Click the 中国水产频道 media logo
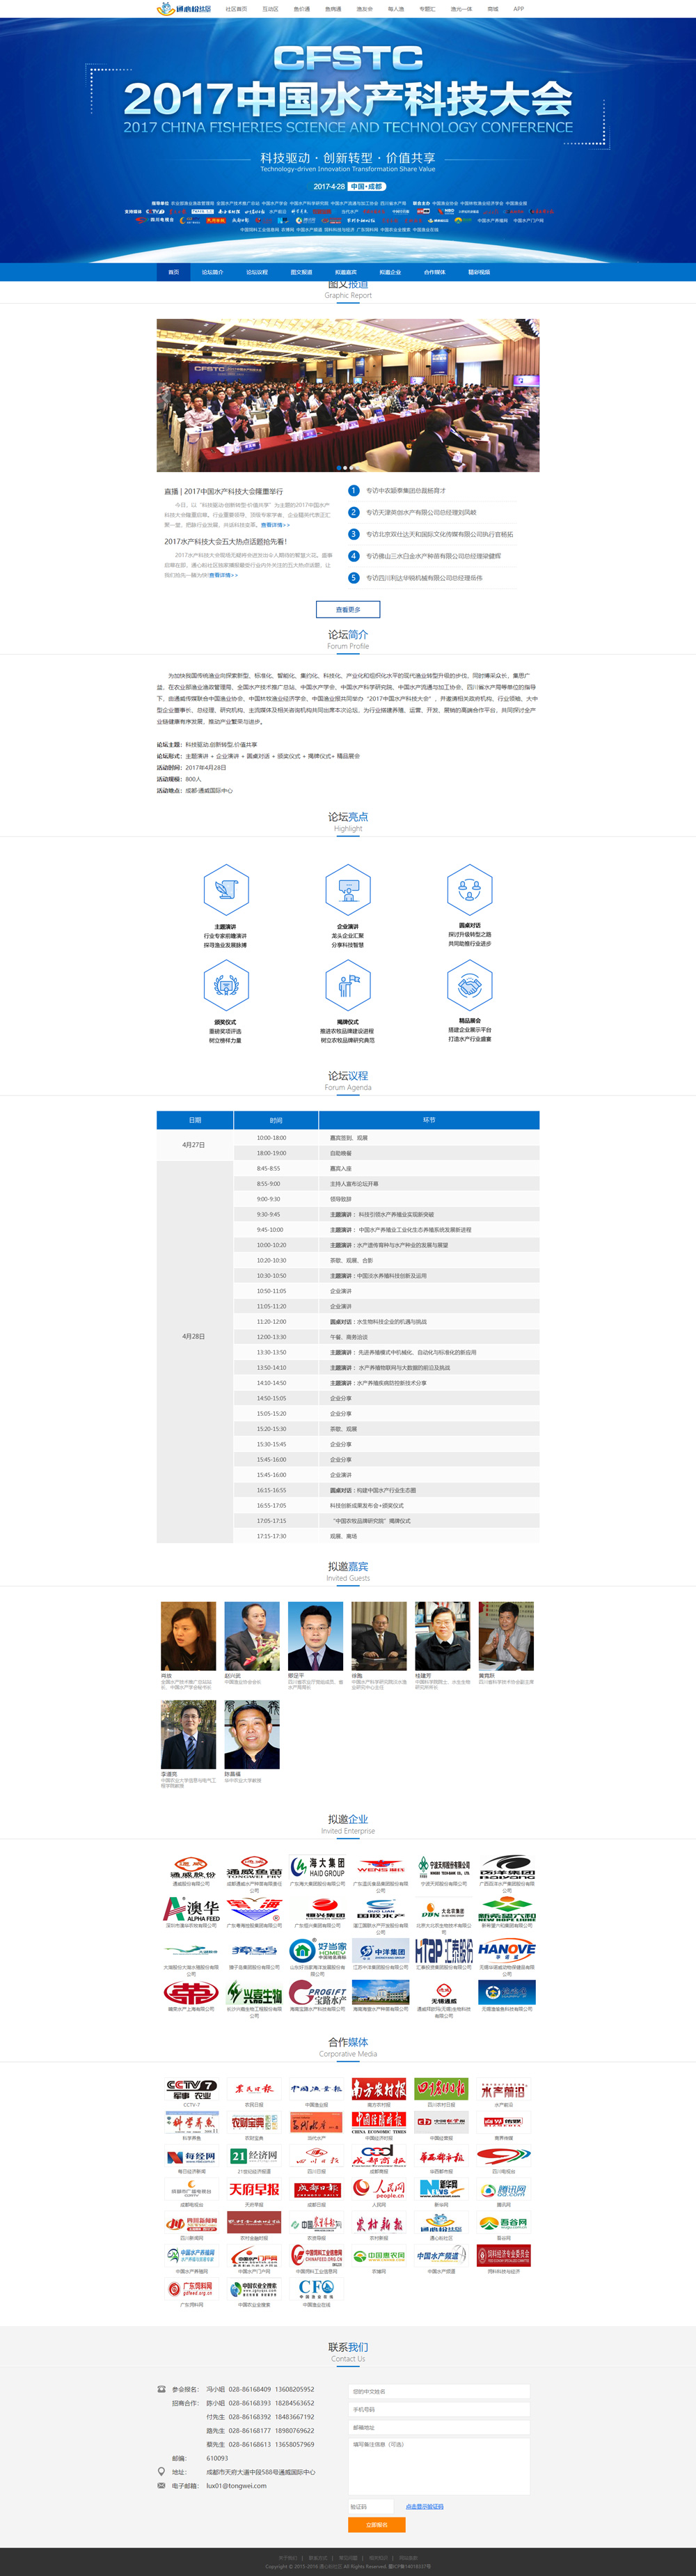 [442, 2256]
